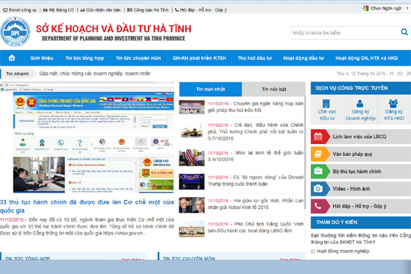Open featured national single window screenshot image

pyautogui.click(x=87, y=137)
